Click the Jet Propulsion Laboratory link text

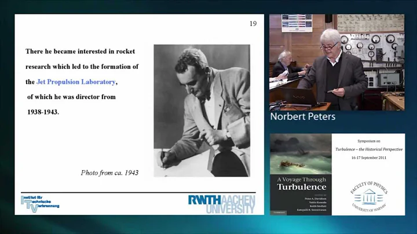[x=76, y=82]
